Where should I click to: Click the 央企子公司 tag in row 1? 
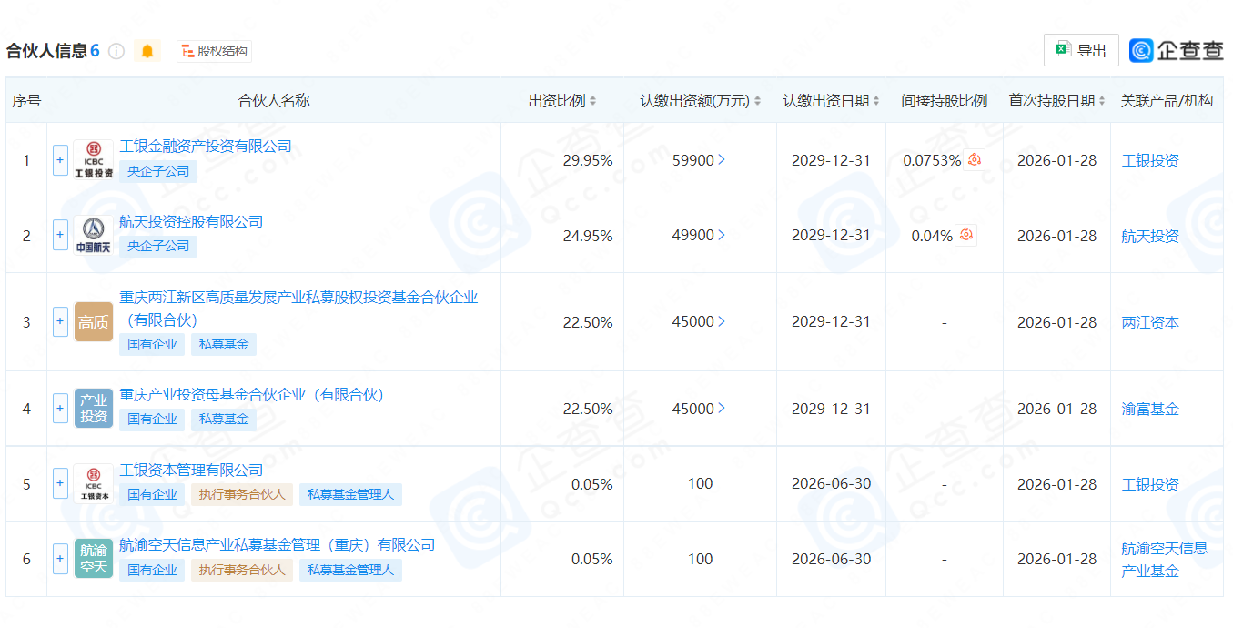(x=157, y=171)
